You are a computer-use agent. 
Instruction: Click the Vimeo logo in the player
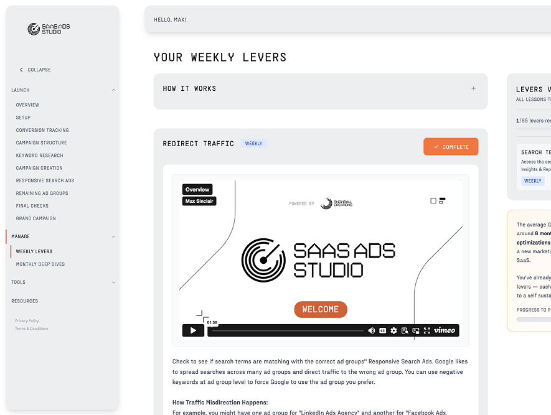(x=445, y=330)
